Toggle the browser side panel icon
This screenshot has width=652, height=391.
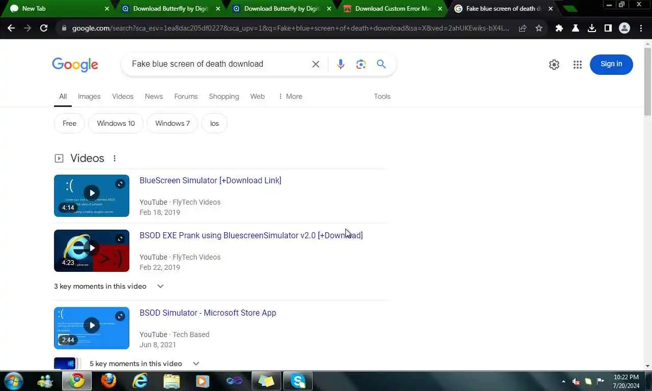tap(608, 29)
